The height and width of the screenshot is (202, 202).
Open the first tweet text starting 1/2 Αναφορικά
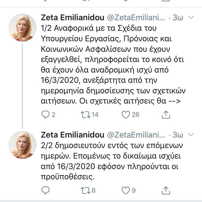click(x=113, y=64)
